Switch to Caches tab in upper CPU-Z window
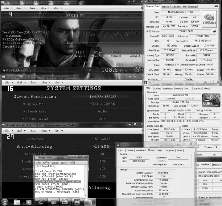Viewport: 222px width, 206px height. tap(158, 88)
